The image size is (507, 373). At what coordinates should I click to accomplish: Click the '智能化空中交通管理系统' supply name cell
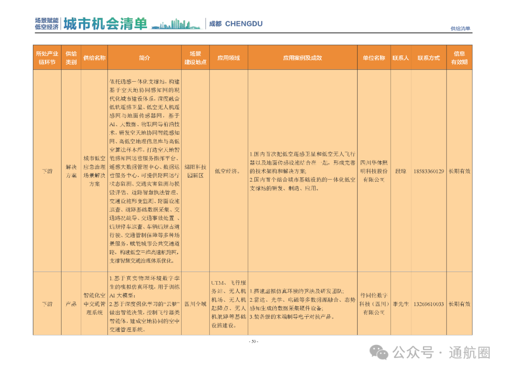(x=94, y=304)
